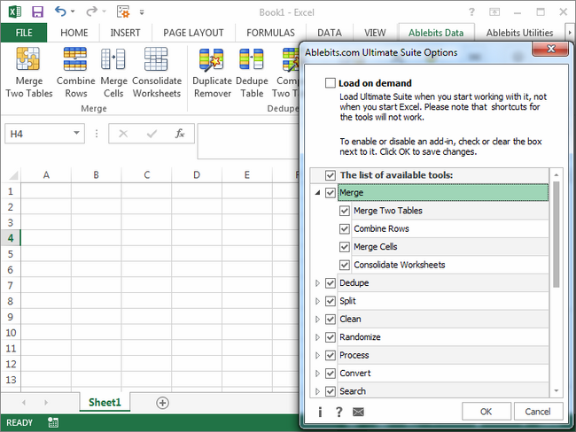Open the help question mark in dialog

[x=339, y=412]
